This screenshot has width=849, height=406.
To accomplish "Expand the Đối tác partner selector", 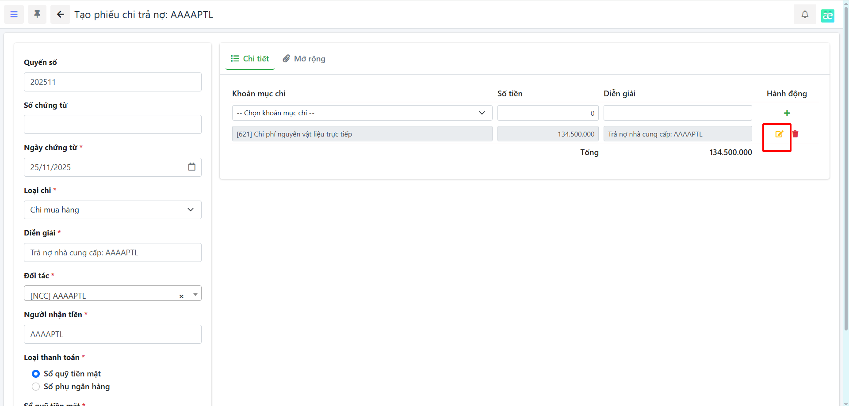I will [x=195, y=295].
